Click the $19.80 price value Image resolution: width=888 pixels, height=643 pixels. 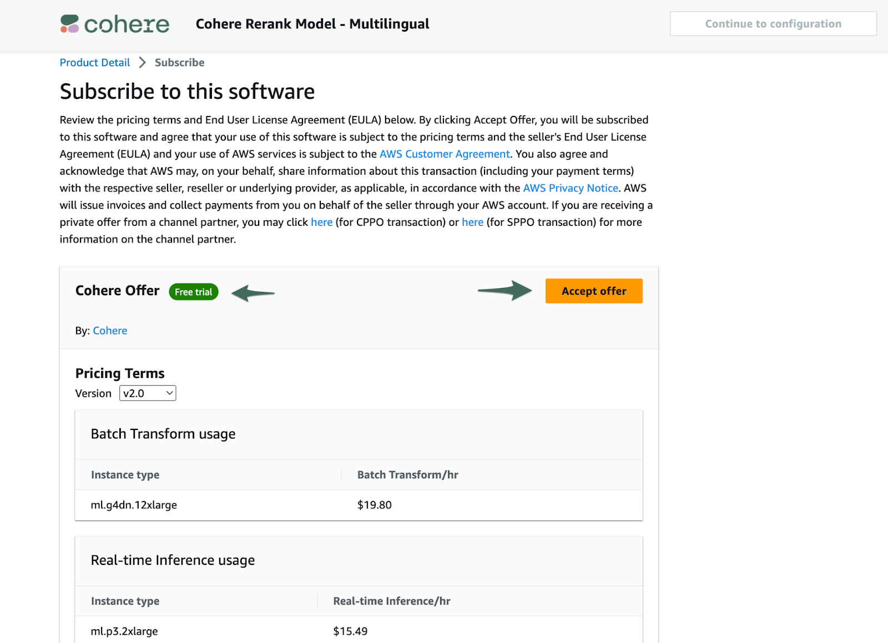click(x=375, y=505)
